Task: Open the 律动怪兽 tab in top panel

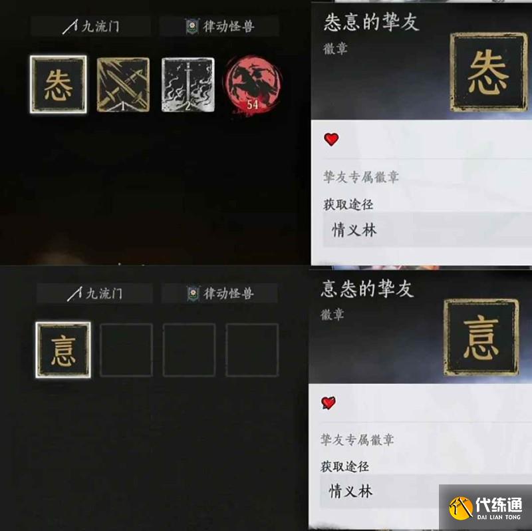Action: (219, 26)
